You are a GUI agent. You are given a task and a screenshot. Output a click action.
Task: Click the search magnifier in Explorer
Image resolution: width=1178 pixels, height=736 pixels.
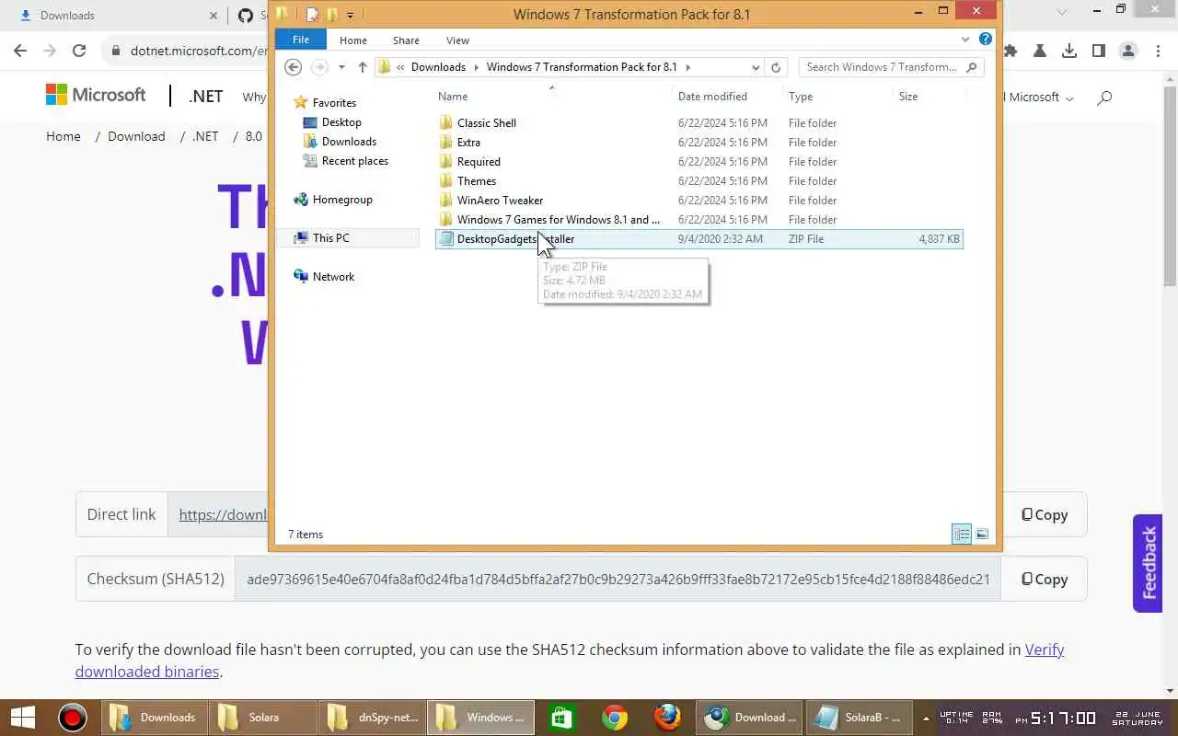point(972,67)
